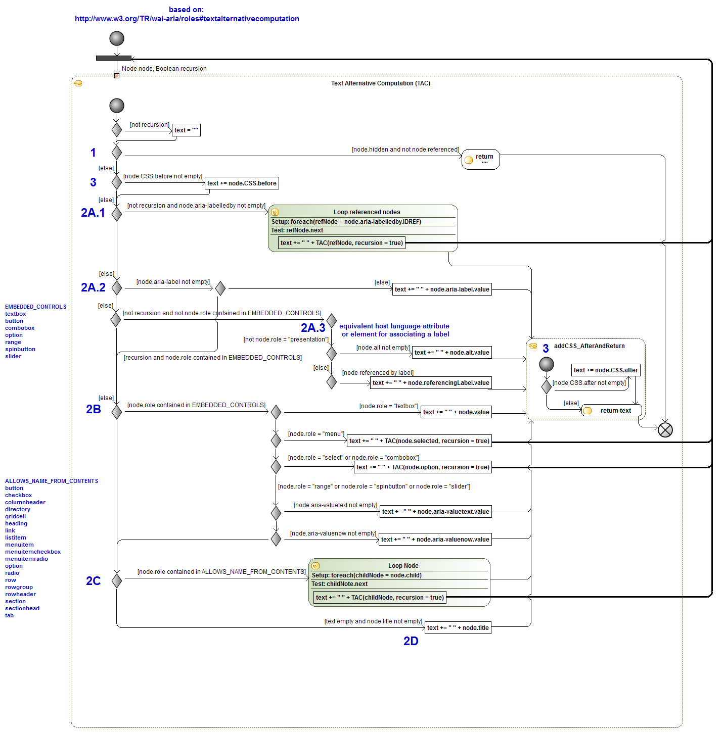Click the Loop referenced nodes region icon
Image resolution: width=723 pixels, height=733 pixels.
coord(276,212)
